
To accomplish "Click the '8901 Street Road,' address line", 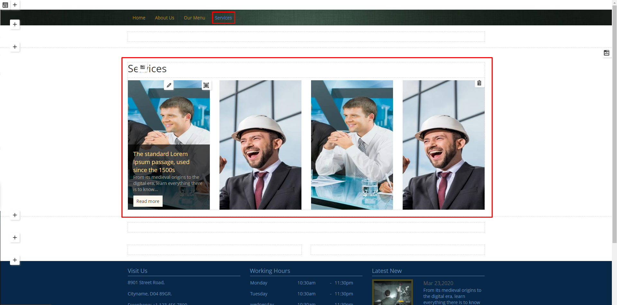I will click(x=146, y=283).
